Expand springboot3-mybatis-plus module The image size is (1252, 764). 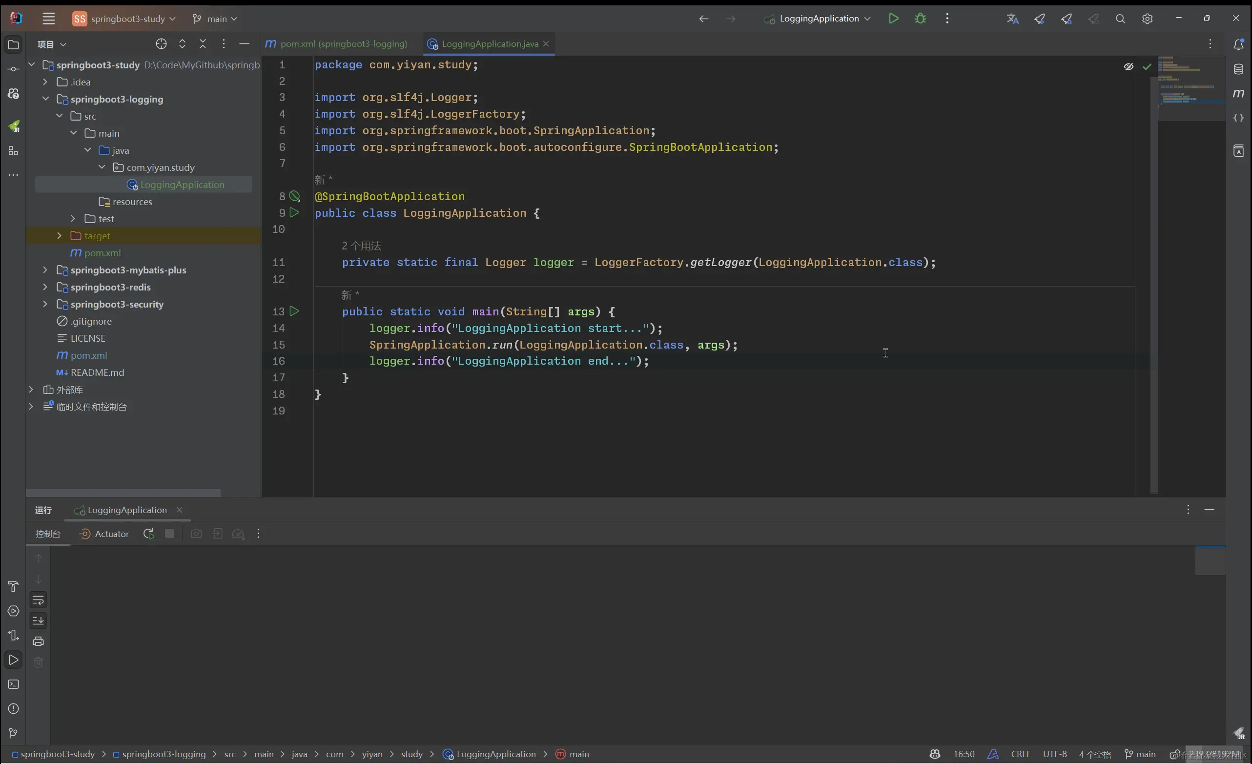tap(45, 269)
